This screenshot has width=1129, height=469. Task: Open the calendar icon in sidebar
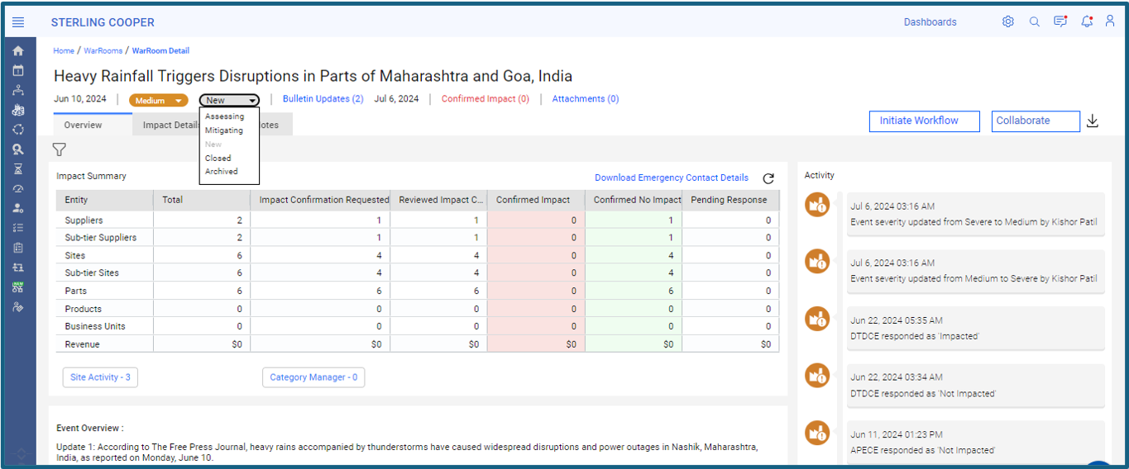18,71
